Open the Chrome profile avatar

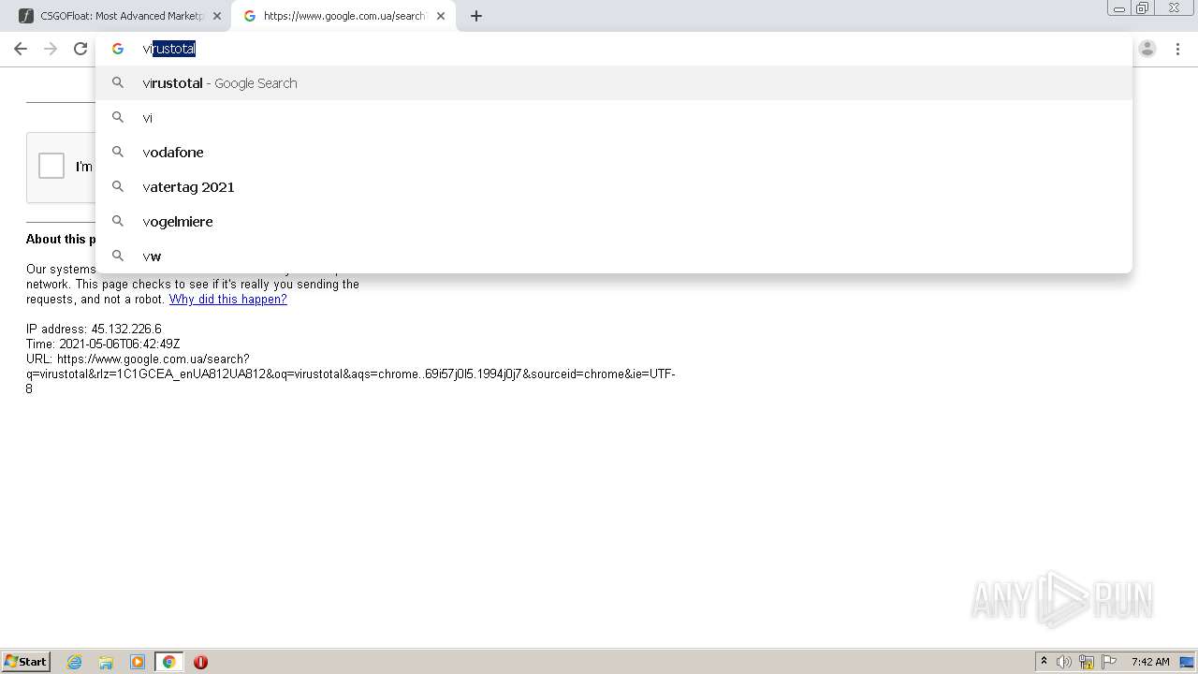pyautogui.click(x=1147, y=49)
